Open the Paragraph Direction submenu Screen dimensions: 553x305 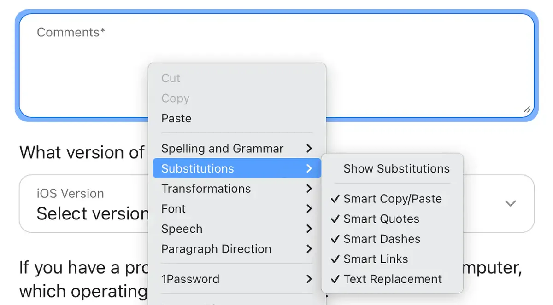point(217,249)
